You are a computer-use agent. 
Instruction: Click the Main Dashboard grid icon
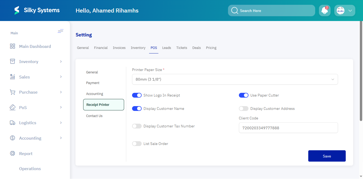(x=12, y=46)
